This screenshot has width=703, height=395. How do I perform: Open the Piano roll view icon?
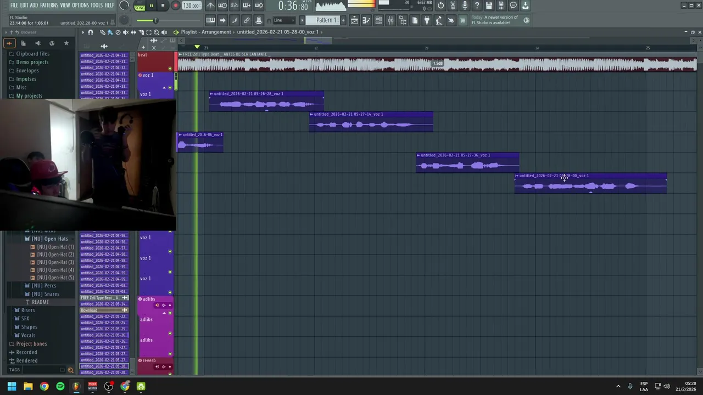click(366, 20)
